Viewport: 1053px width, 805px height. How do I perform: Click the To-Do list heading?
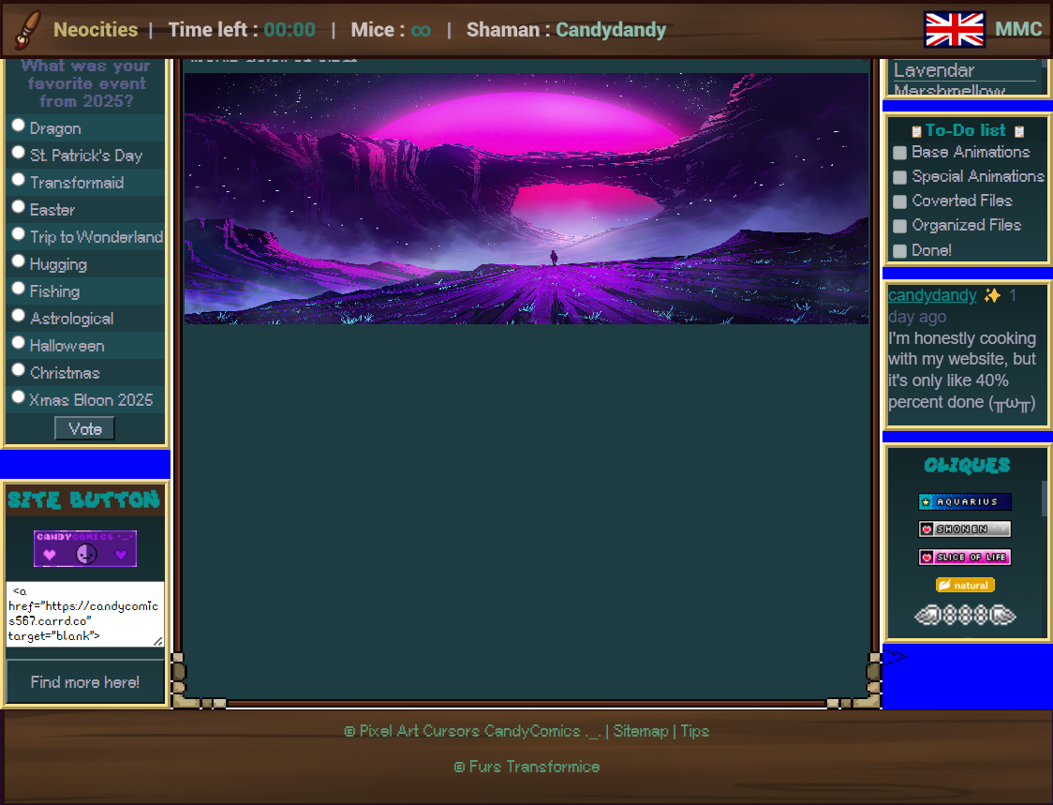(966, 130)
